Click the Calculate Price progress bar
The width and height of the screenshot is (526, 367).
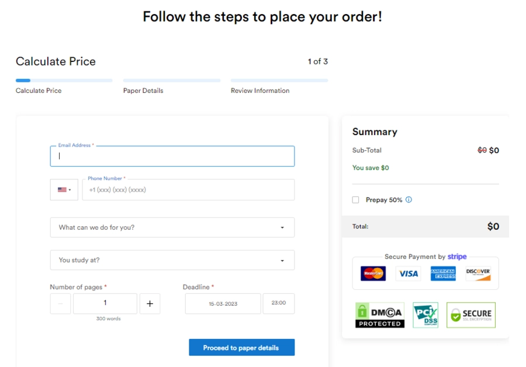[x=64, y=81]
